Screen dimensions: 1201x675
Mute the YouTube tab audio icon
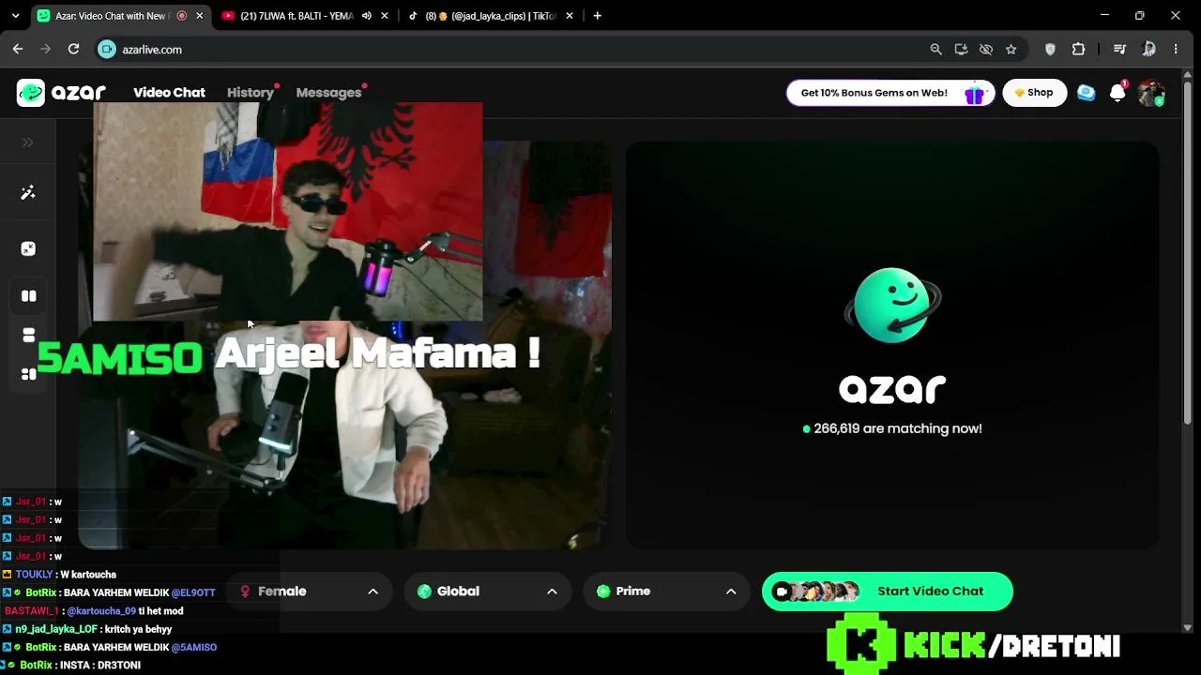[x=367, y=16]
